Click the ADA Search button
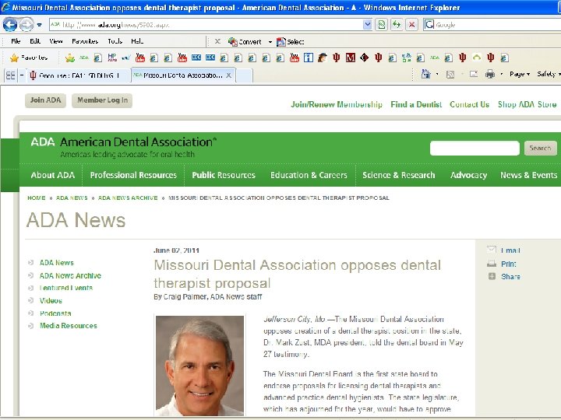This screenshot has height=420, width=561. coord(540,148)
